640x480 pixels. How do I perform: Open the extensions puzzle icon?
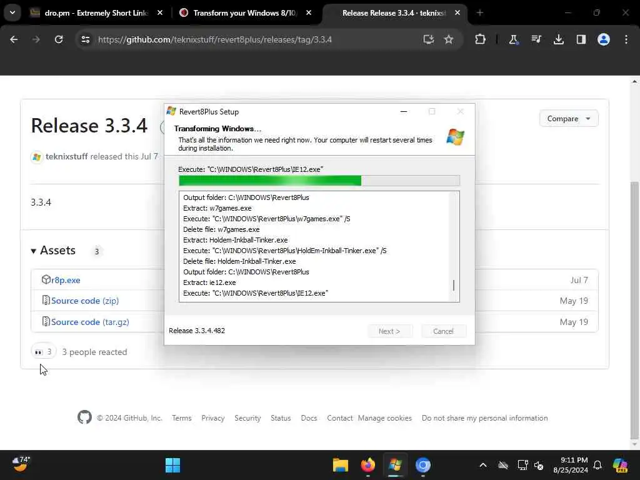click(480, 39)
